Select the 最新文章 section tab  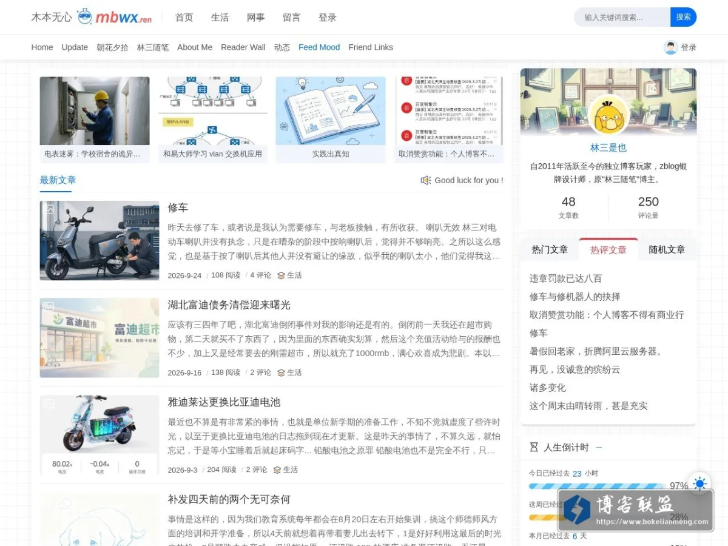pyautogui.click(x=58, y=180)
